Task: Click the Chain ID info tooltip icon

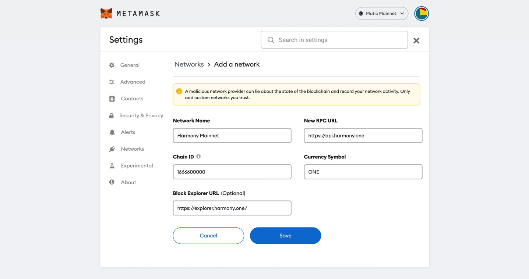Action: [198, 157]
